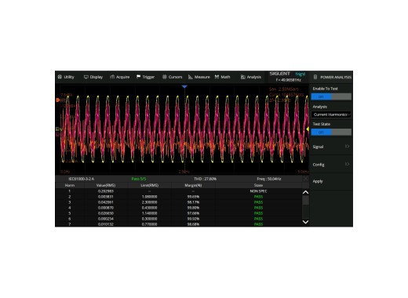Click the 0.300000 limit in harmonic 6 row
Screen dimensions: 408x298
149,219
